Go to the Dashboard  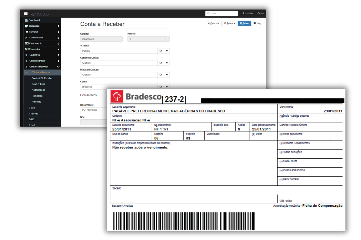pyautogui.click(x=42, y=20)
